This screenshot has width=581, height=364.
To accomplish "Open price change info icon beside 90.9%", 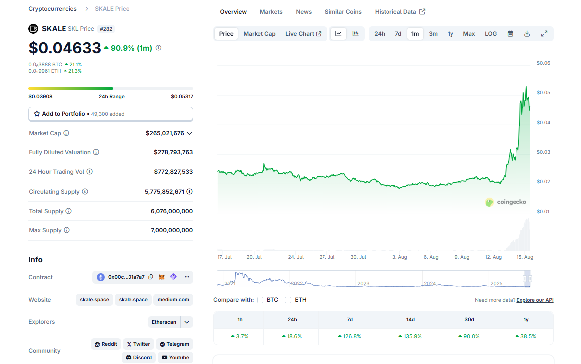I will pyautogui.click(x=159, y=48).
